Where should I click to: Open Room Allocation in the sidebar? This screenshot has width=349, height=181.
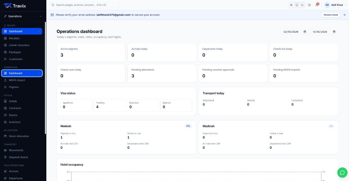(22, 136)
